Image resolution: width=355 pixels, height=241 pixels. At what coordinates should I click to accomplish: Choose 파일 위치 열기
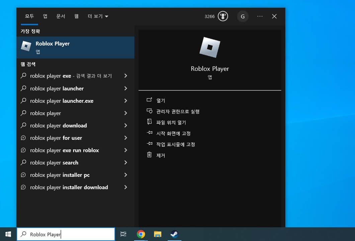pos(171,122)
